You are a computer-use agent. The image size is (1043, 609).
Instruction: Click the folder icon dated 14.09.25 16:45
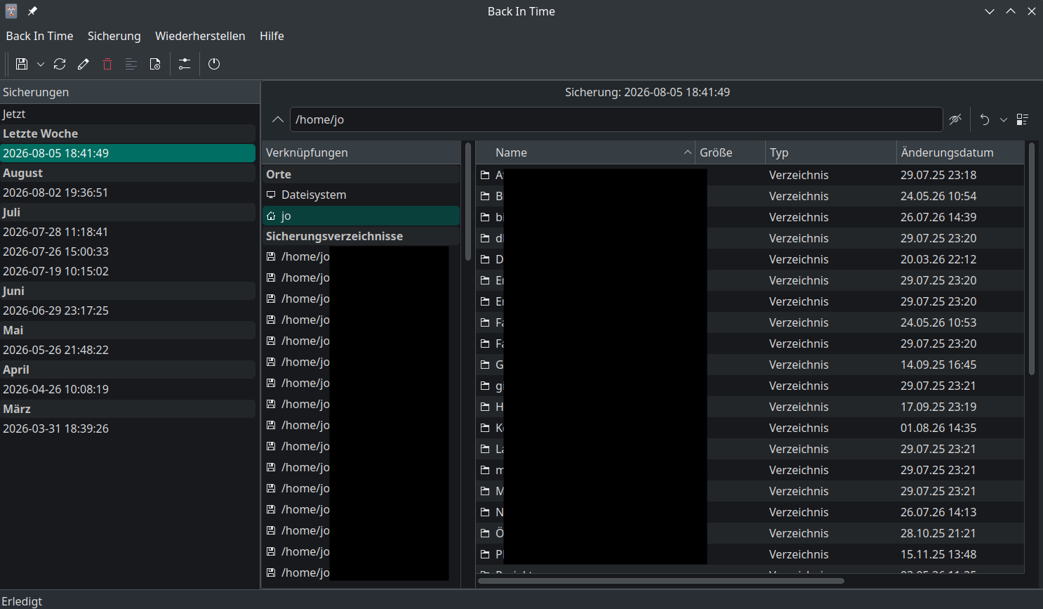click(485, 365)
